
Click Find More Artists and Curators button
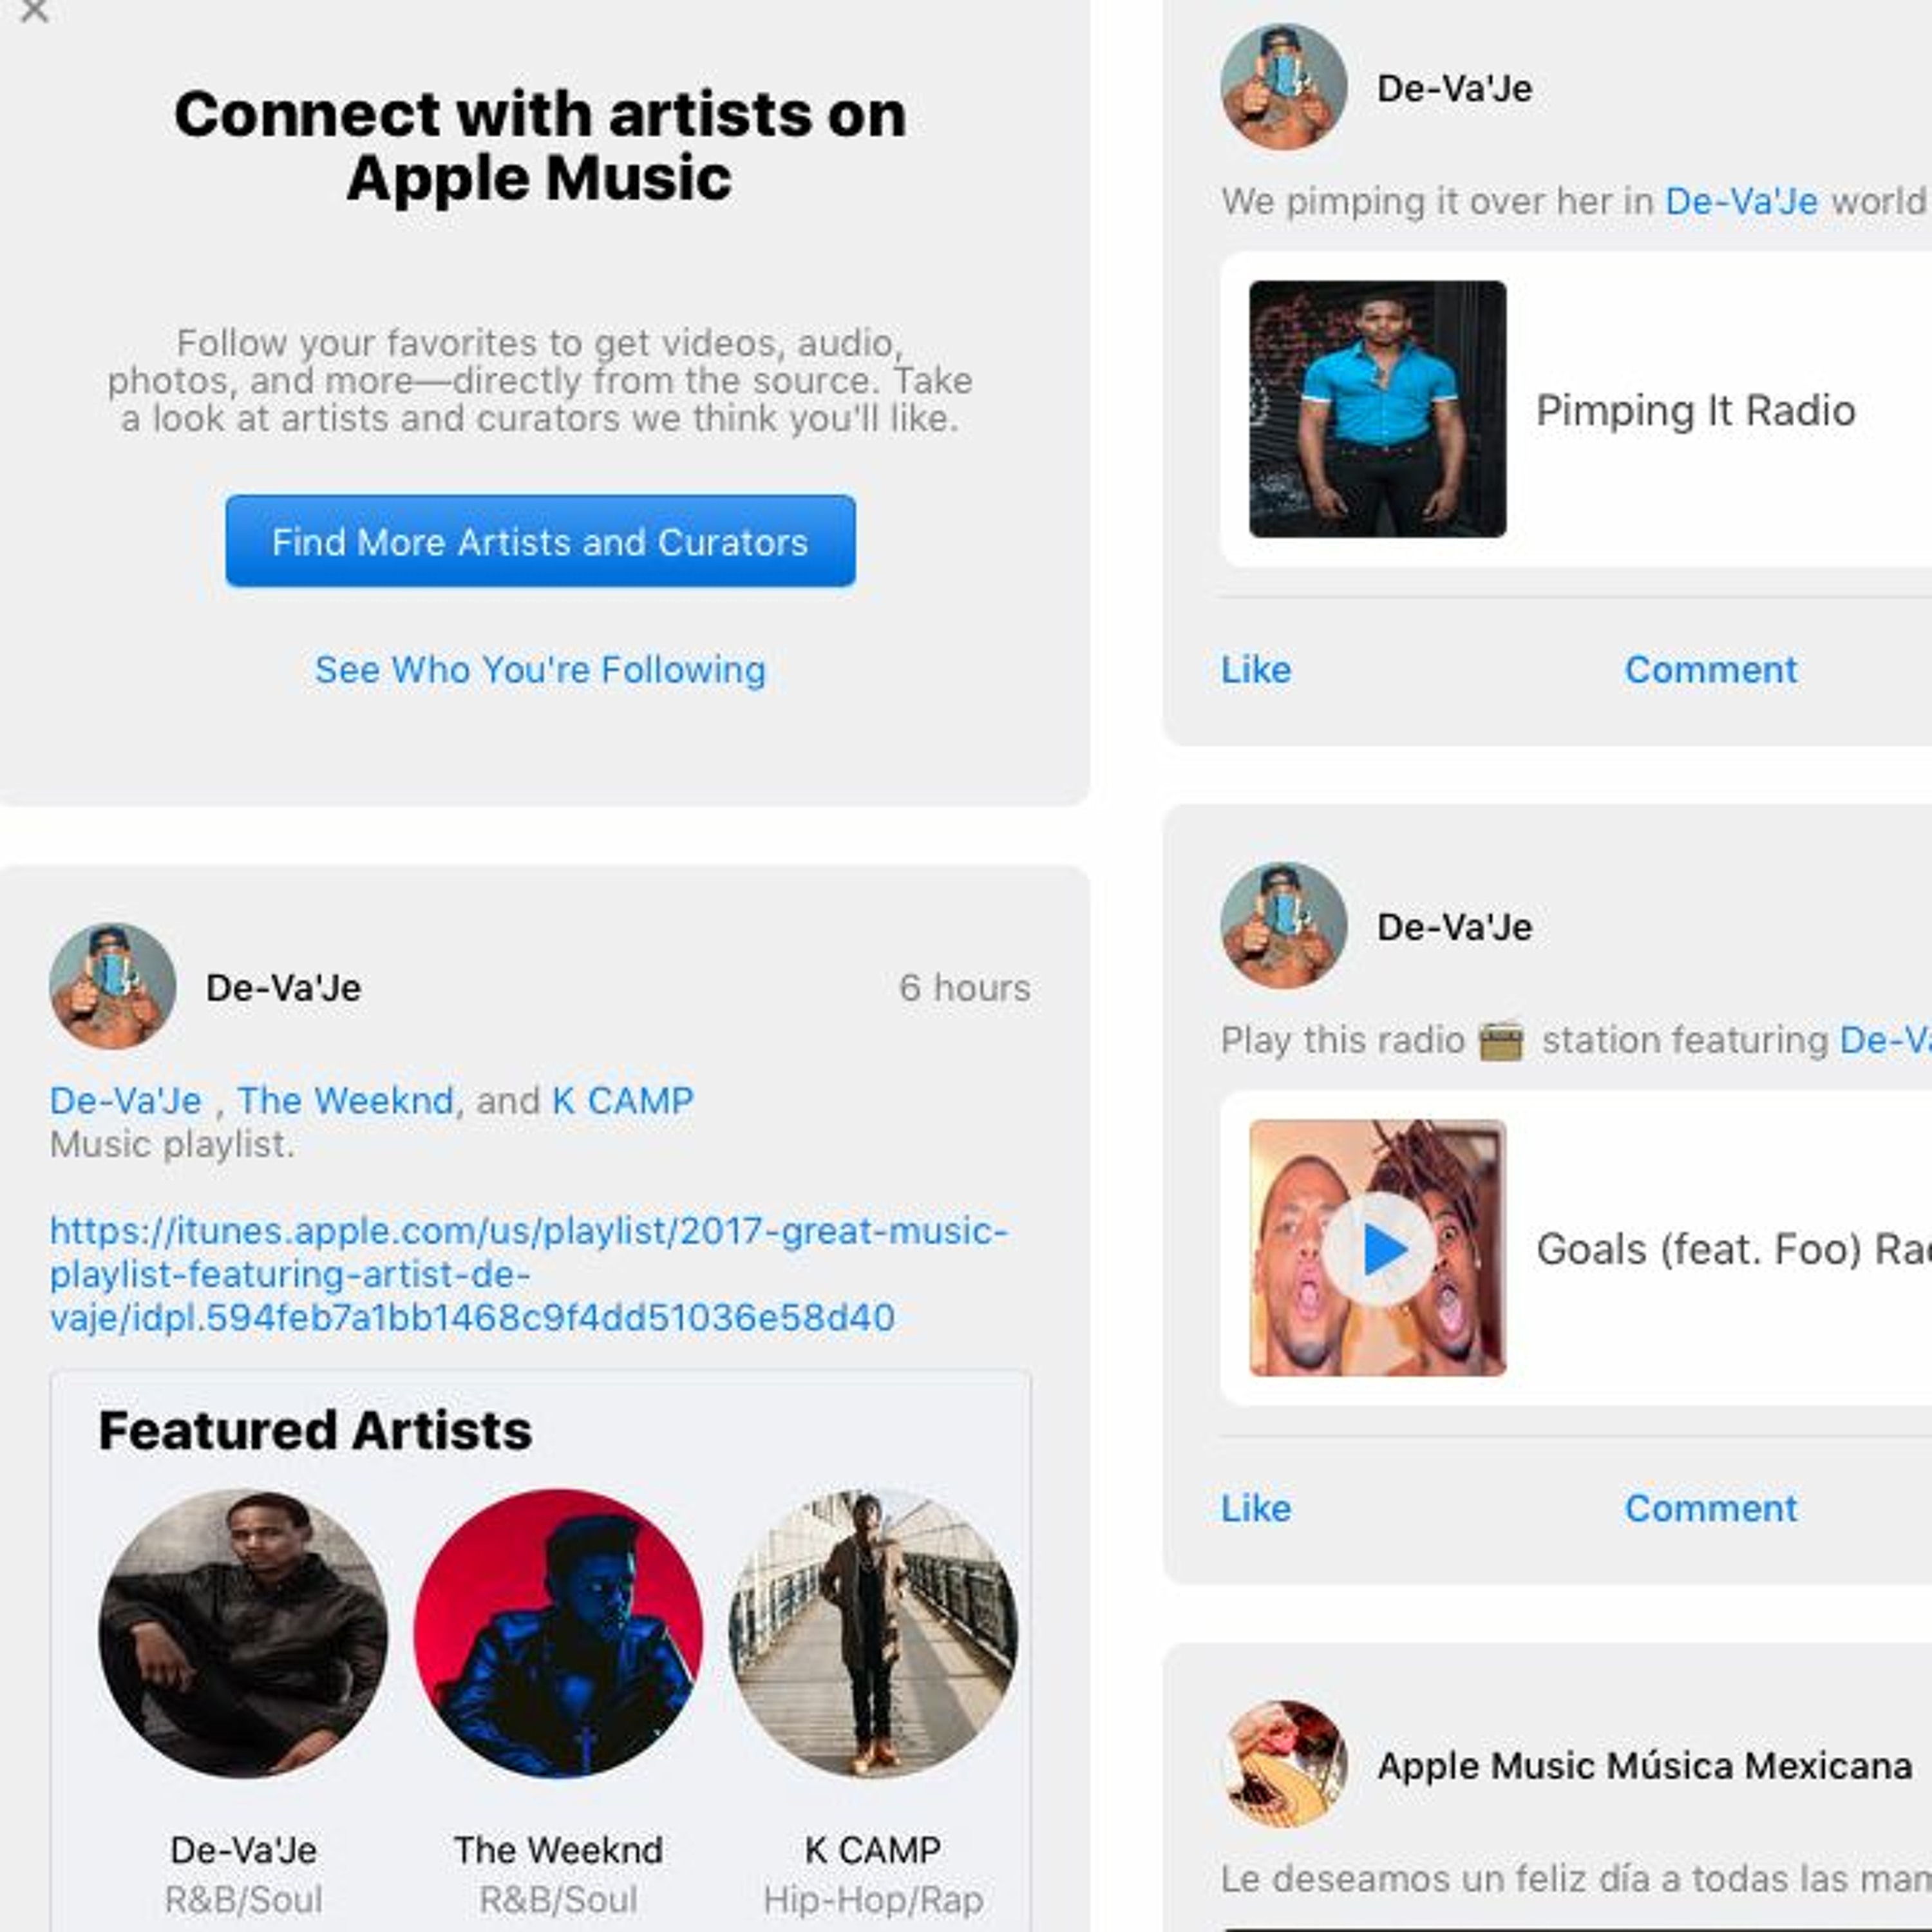(x=540, y=541)
